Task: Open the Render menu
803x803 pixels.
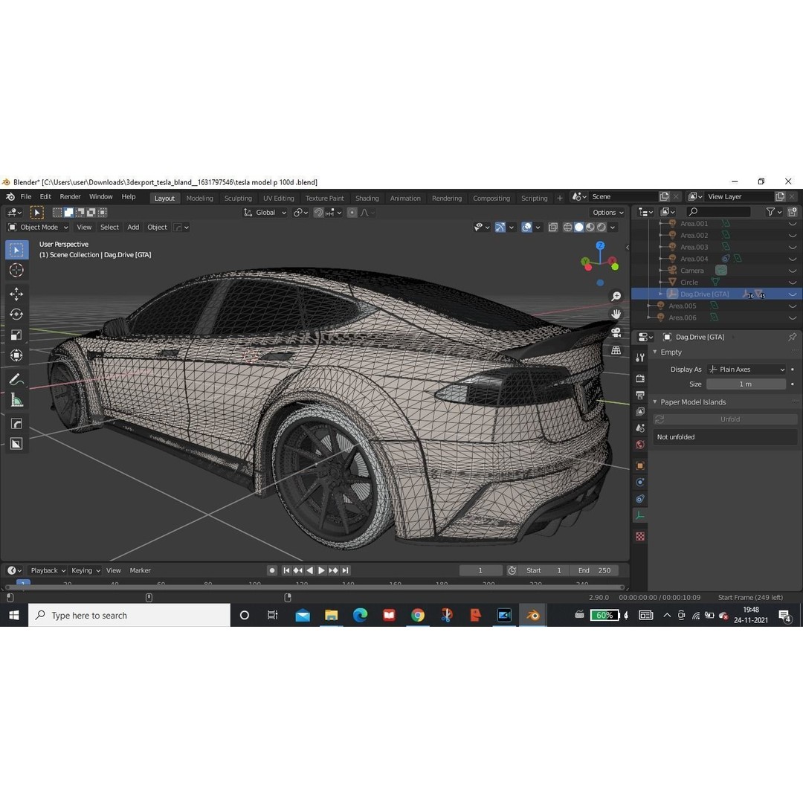Action: 70,196
